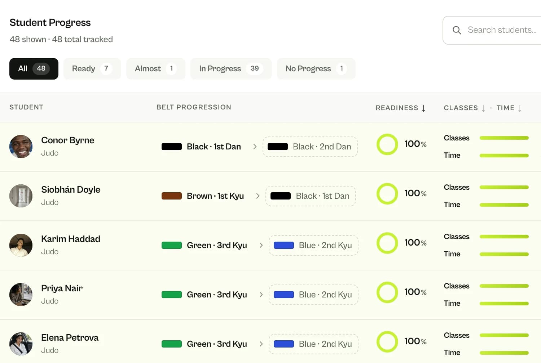The width and height of the screenshot is (541, 363).
Task: Switch to the Ready filter tab
Action: (x=92, y=69)
